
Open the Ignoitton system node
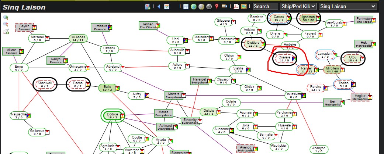[308, 18]
